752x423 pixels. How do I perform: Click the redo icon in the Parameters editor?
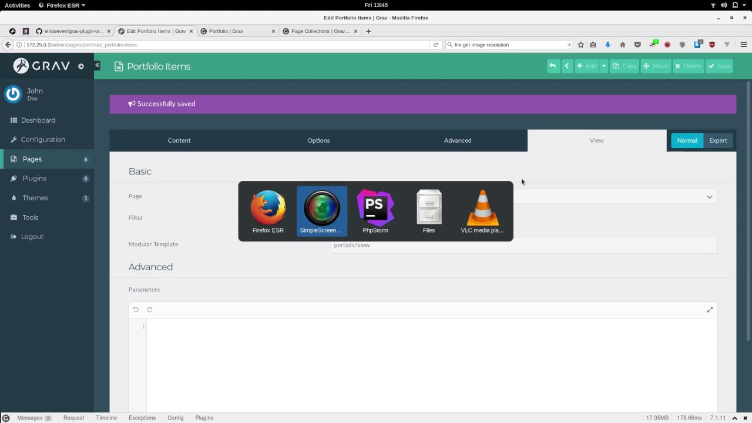[x=149, y=310]
